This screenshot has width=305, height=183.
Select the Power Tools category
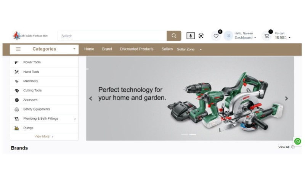point(32,62)
